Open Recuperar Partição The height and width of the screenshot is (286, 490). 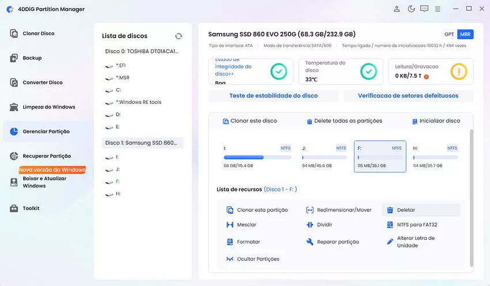[x=40, y=156]
